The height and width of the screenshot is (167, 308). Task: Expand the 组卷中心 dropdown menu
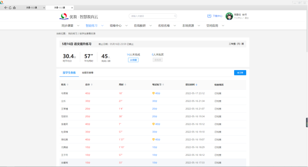click(127, 26)
